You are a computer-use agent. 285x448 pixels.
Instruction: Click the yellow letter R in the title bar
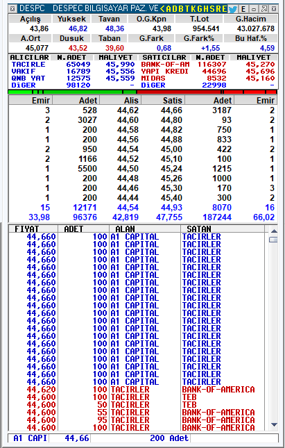pyautogui.click(x=218, y=9)
